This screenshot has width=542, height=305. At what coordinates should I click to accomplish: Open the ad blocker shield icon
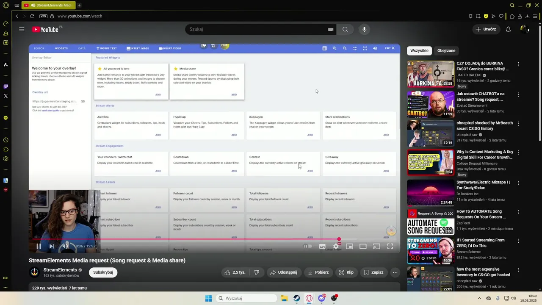(x=486, y=16)
